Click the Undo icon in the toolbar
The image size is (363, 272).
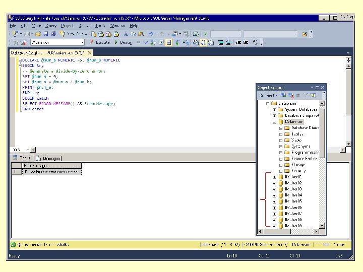(150, 34)
